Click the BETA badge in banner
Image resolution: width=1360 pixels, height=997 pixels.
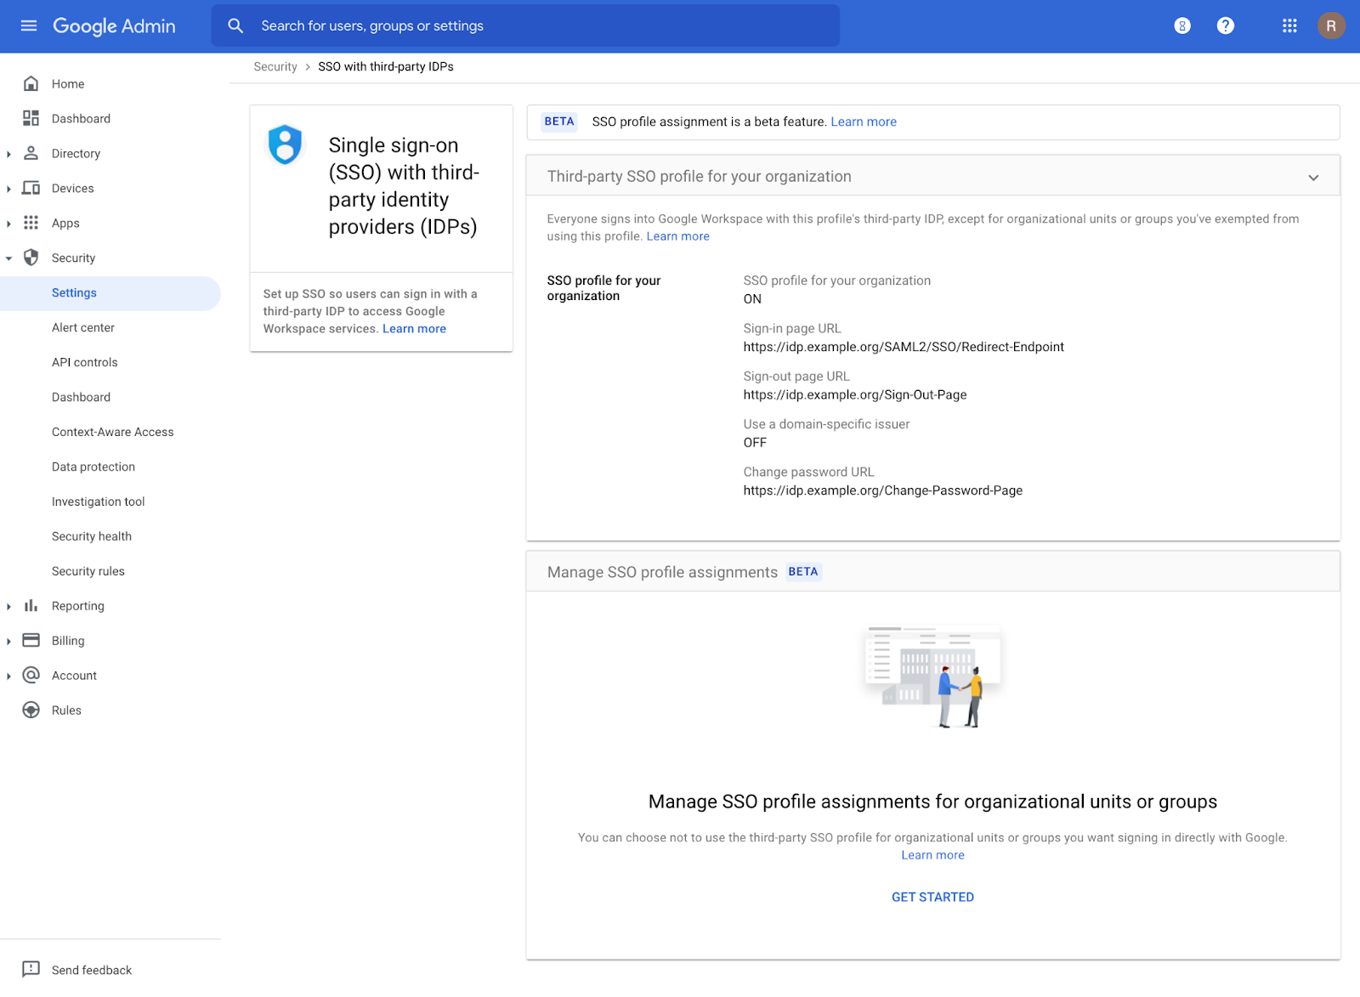tap(559, 122)
